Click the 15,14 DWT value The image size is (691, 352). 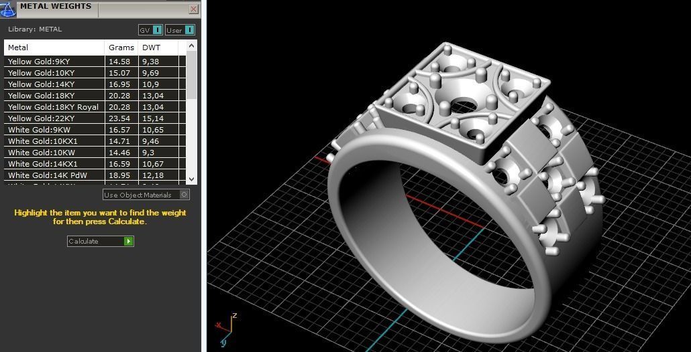[x=153, y=118]
